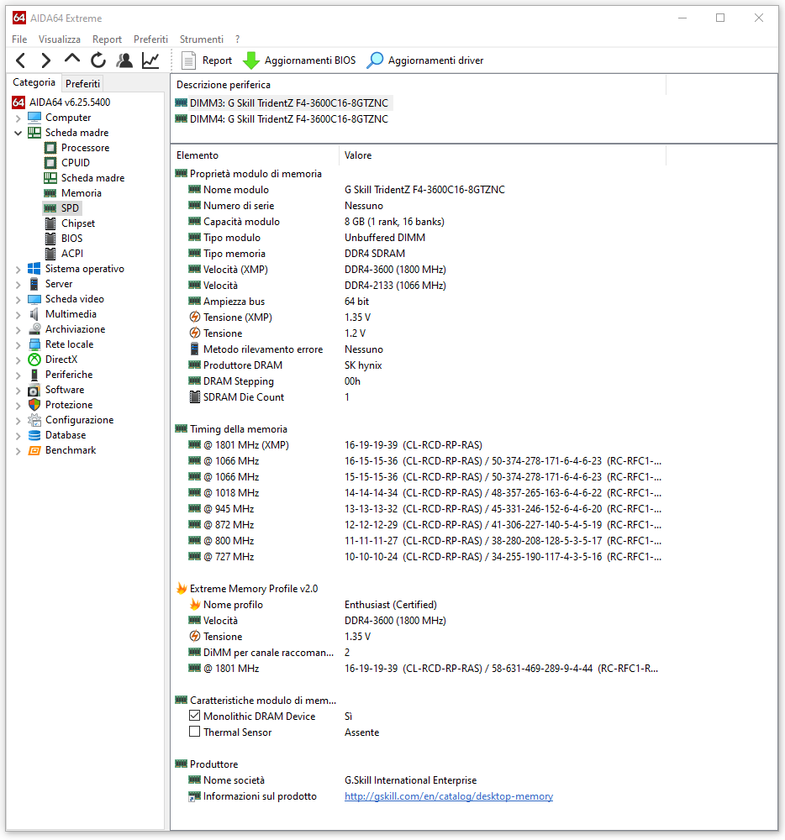Expand the Server tree node

[18, 285]
